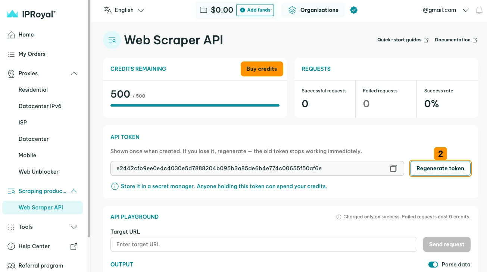Click the Scraping products sidebar icon
Image resolution: width=487 pixels, height=272 pixels.
pos(11,191)
